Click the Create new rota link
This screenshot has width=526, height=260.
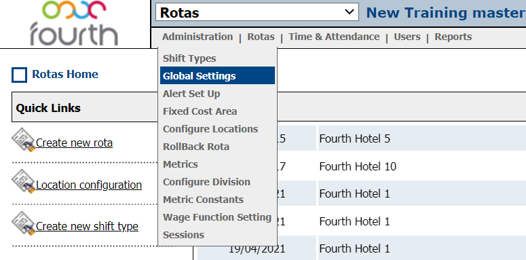pyautogui.click(x=74, y=143)
